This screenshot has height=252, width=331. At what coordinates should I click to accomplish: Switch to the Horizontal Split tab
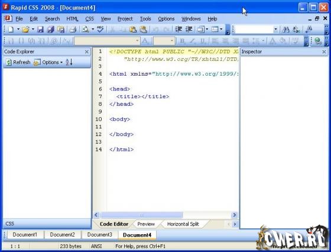click(183, 224)
